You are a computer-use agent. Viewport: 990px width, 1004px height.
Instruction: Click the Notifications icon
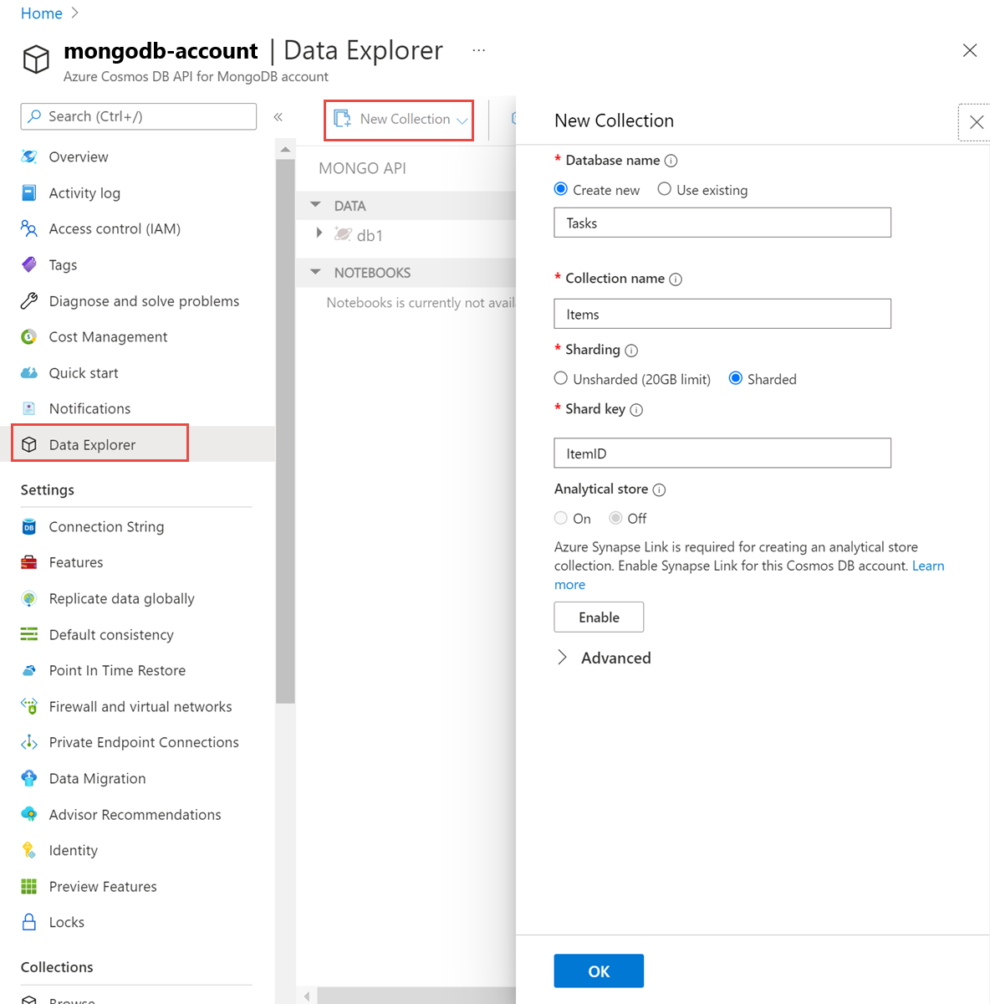[29, 408]
